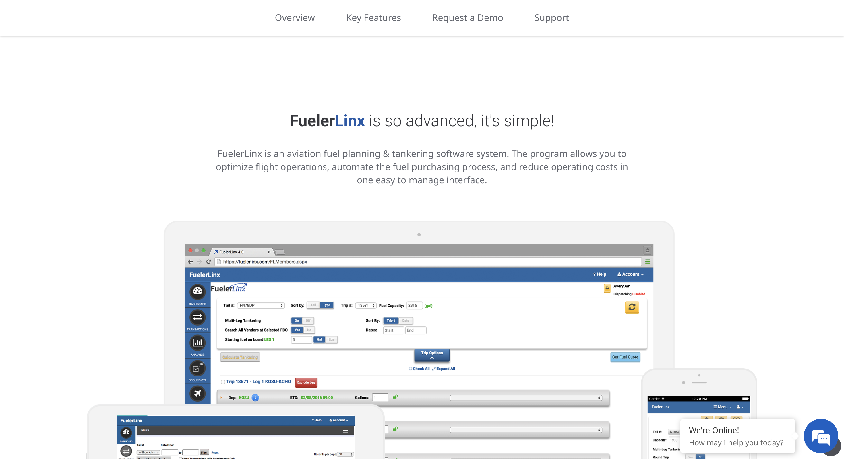Toggle Multi-Leg Tankering to On
Viewport: 844px width, 459px height.
click(x=296, y=320)
